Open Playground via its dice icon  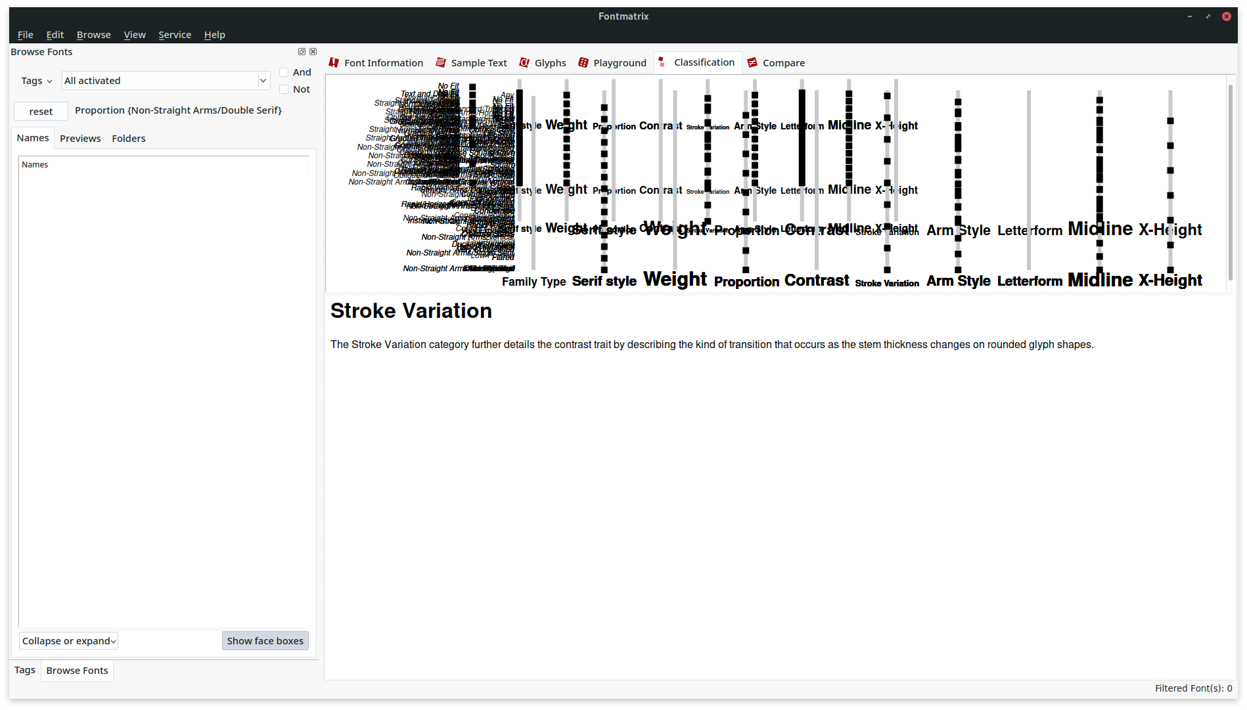(583, 62)
